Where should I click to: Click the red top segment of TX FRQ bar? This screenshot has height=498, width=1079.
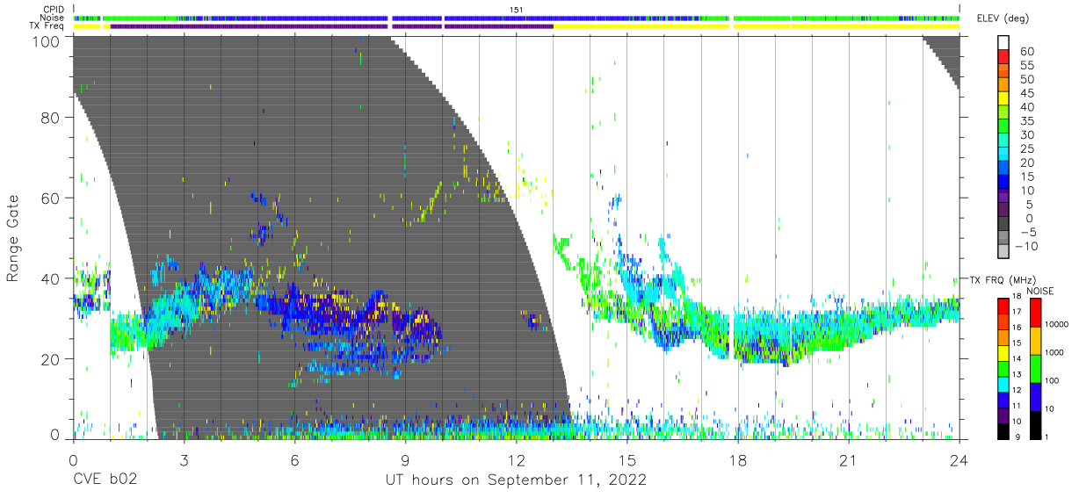(1003, 305)
